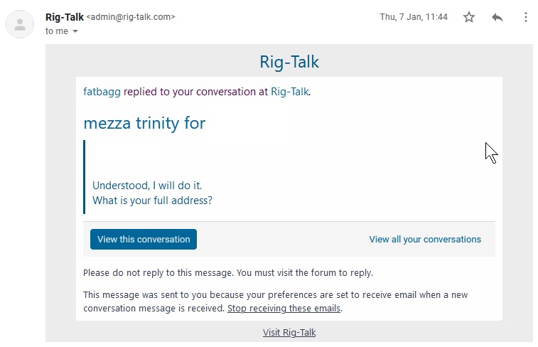
Task: Follow the "Visit Rig-Talk" footer link
Action: click(289, 332)
